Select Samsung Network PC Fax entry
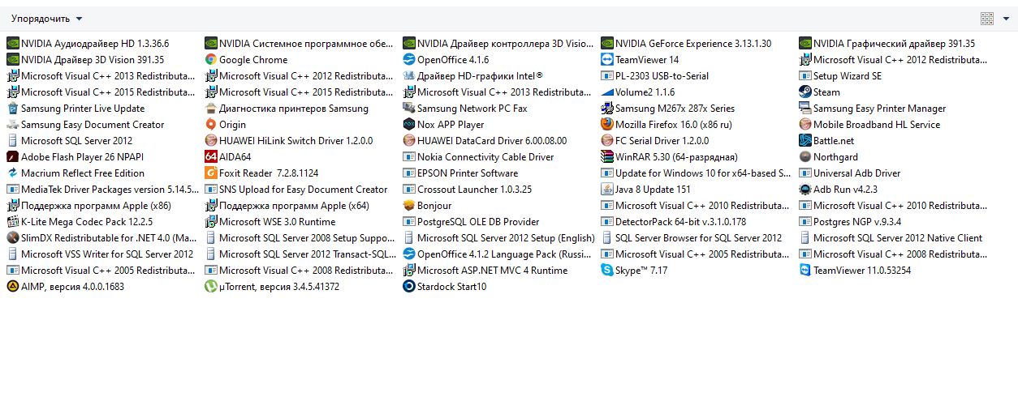The width and height of the screenshot is (1018, 401). tap(465, 109)
